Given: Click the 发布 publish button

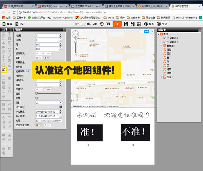Looking at the screenshot, I should [149, 24].
